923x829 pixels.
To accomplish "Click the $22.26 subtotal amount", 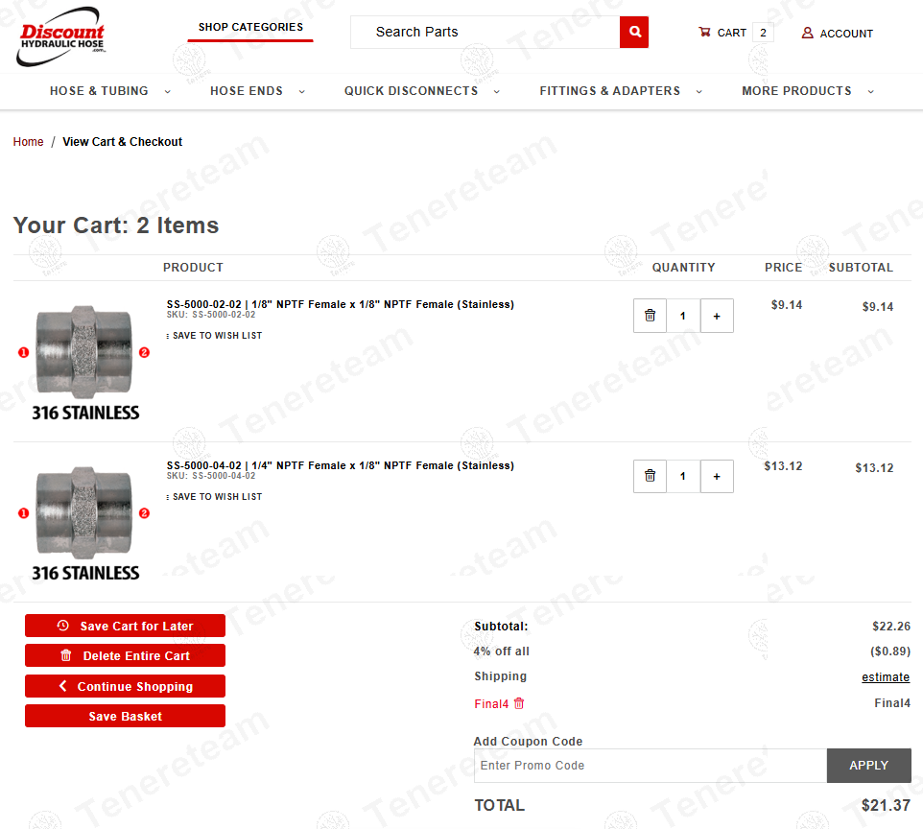I will 891,627.
